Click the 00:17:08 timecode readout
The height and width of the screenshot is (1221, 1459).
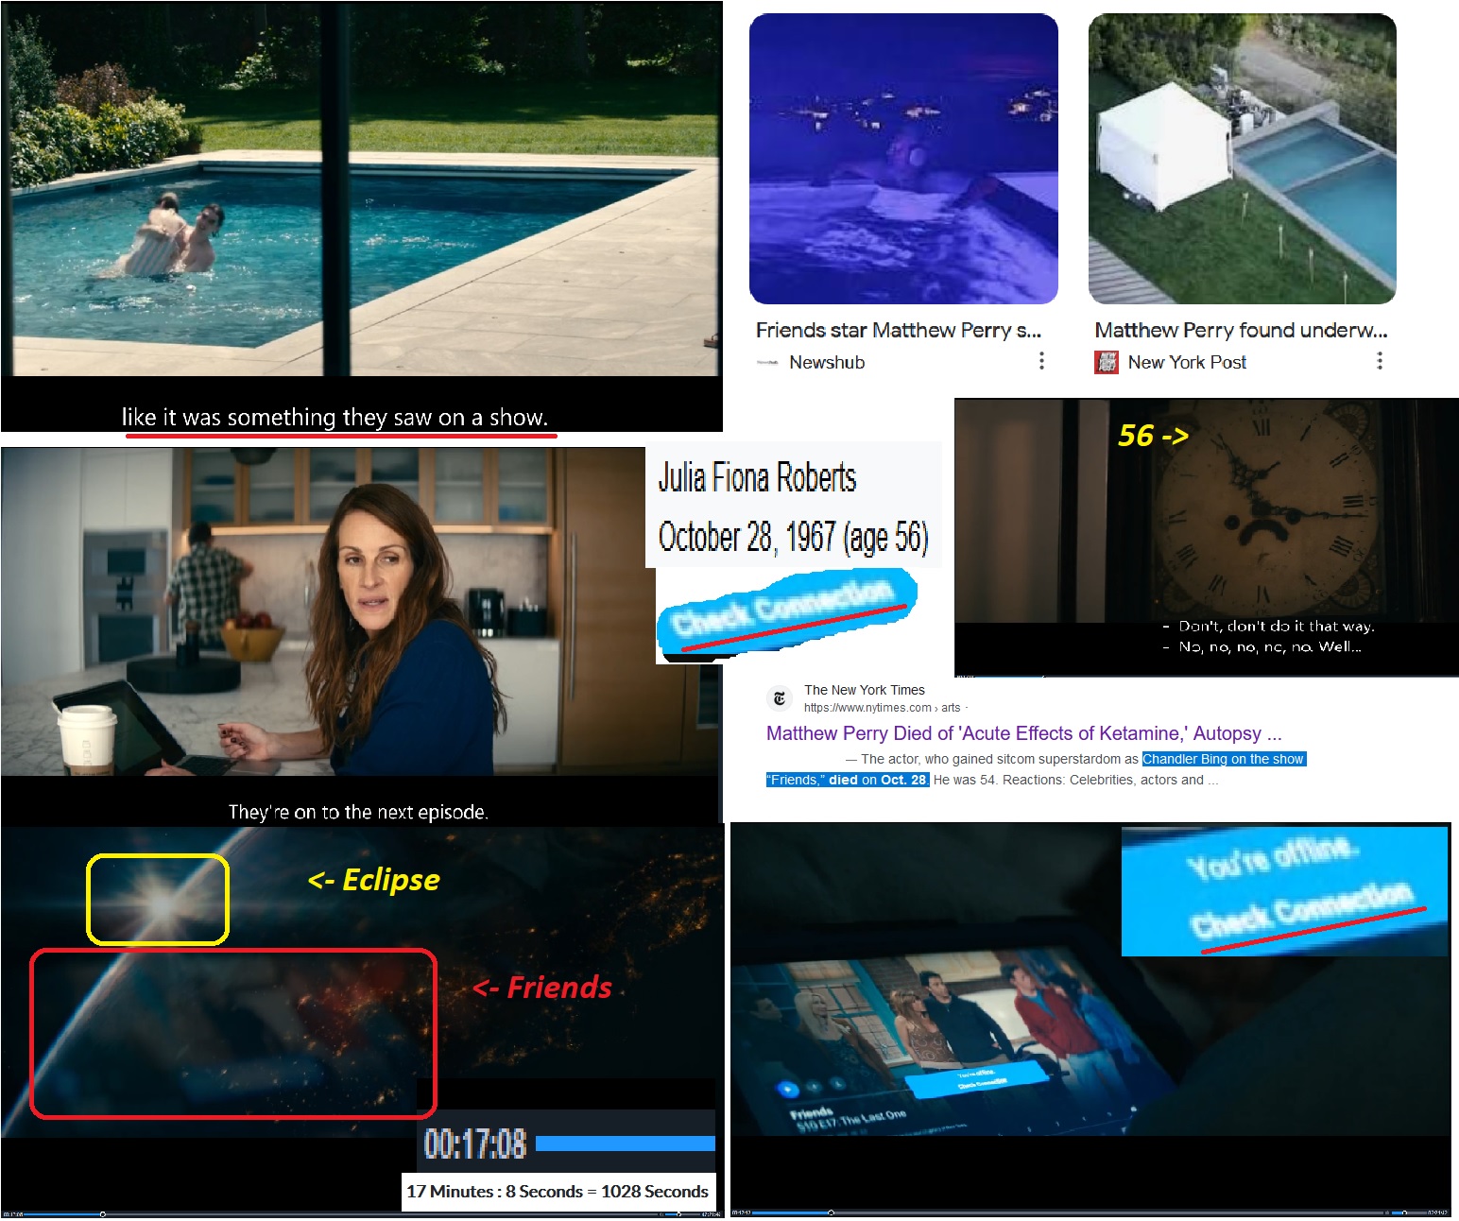(475, 1144)
